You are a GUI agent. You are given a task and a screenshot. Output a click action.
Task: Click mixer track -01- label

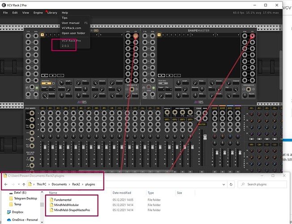click(43, 108)
